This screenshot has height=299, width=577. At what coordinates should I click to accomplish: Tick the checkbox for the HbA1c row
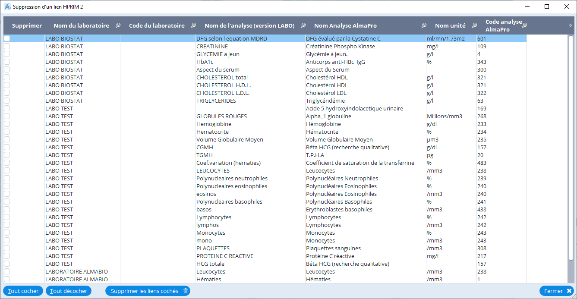[x=7, y=62]
